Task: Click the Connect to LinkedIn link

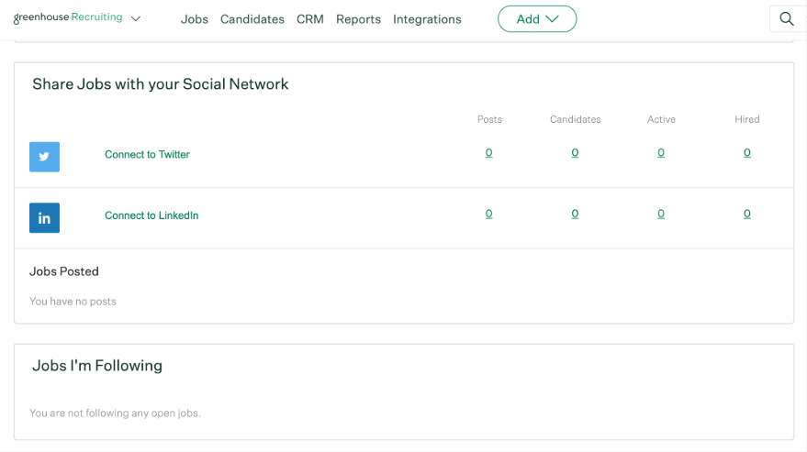Action: pos(151,215)
